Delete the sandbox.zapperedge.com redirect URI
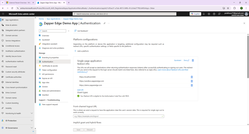 click(192, 81)
